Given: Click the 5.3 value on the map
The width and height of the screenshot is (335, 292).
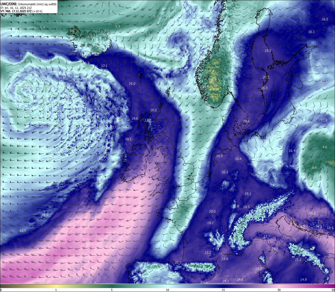Looking at the screenshot, I should click(118, 26).
